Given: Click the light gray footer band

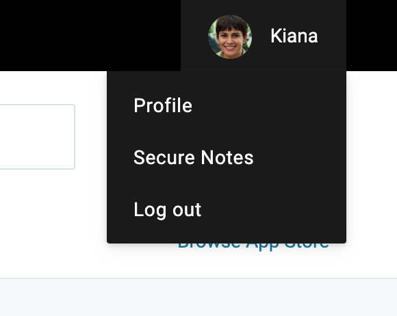Looking at the screenshot, I should pos(198,298).
